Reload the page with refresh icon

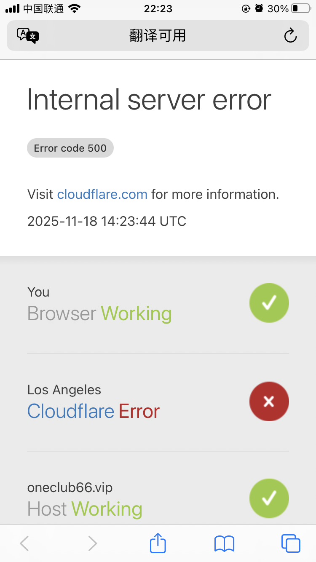tap(290, 36)
